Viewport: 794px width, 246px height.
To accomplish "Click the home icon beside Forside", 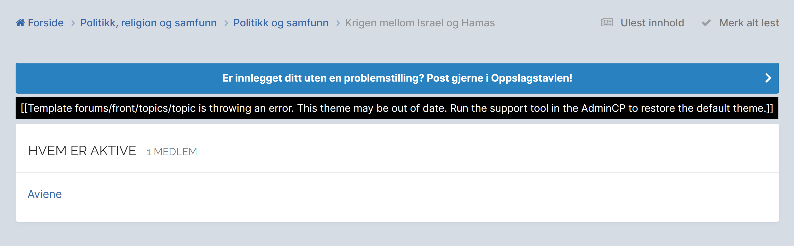I will pos(20,23).
